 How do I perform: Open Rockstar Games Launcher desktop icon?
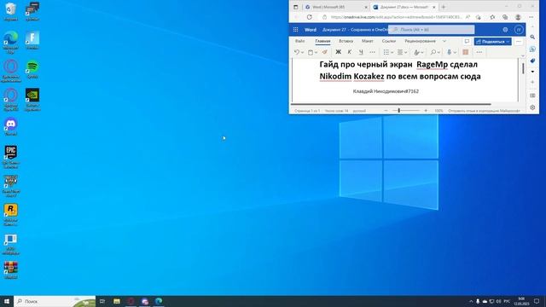pyautogui.click(x=11, y=215)
